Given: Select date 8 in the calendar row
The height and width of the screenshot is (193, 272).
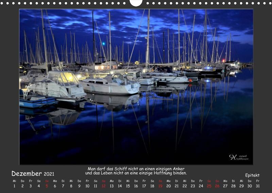Looking at the screenshot, I should 71,186.
